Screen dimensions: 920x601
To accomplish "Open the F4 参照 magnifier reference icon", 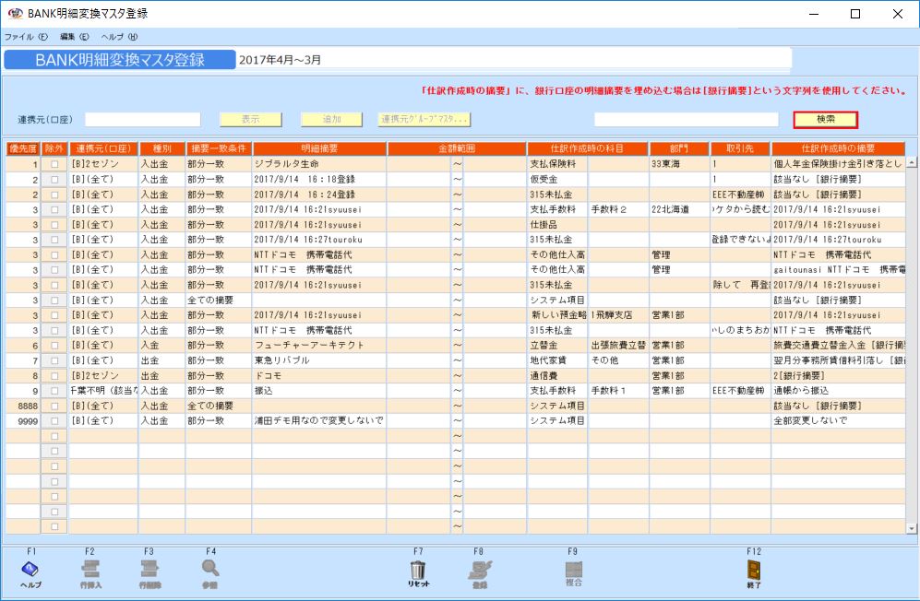I will 209,571.
